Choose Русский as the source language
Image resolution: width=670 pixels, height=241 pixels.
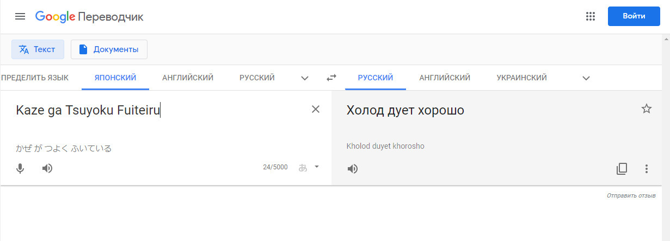coord(257,78)
